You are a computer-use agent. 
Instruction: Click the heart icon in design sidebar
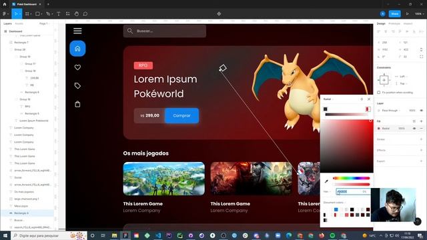77,67
